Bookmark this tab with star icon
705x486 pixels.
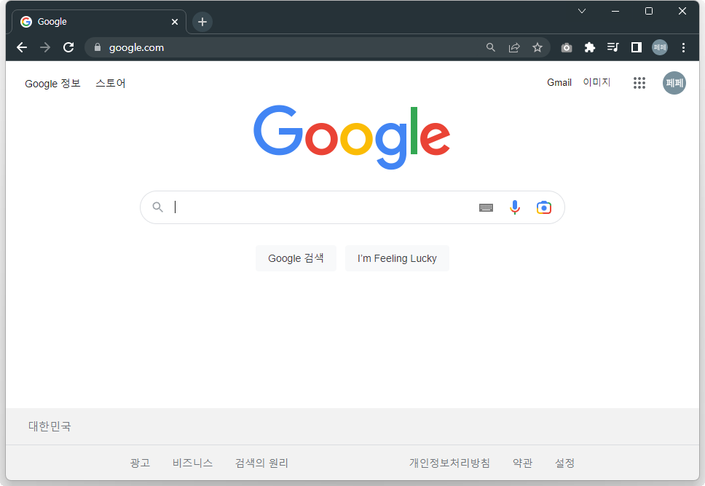[537, 47]
